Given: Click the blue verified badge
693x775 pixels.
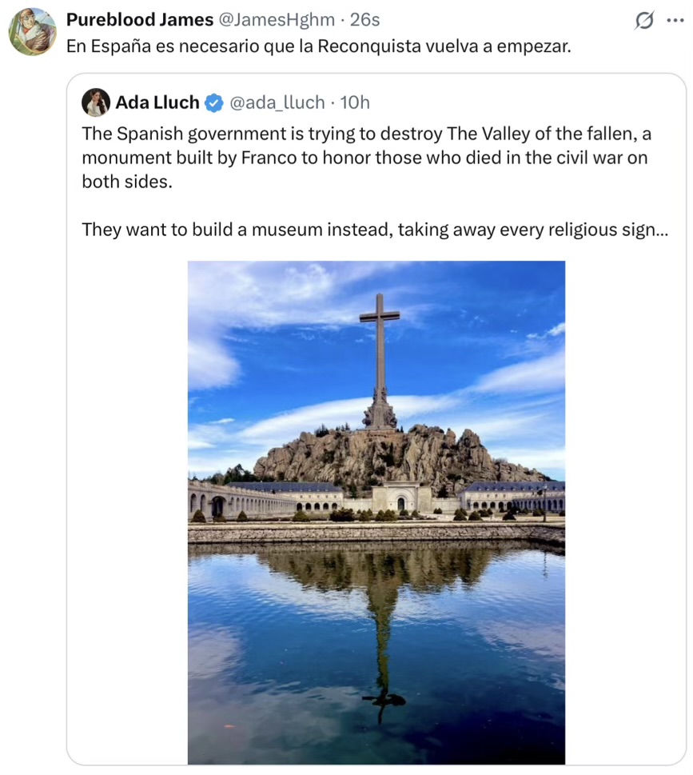Looking at the screenshot, I should [213, 102].
